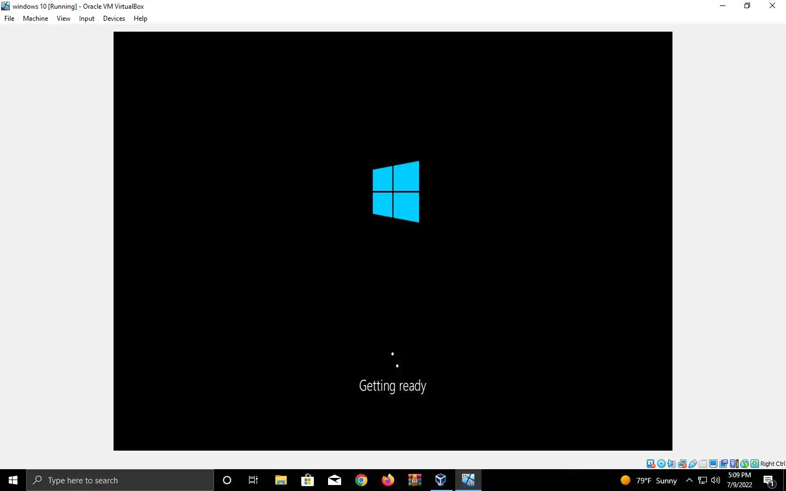Click the network adapters status icon
The image size is (786, 491).
[x=682, y=464]
